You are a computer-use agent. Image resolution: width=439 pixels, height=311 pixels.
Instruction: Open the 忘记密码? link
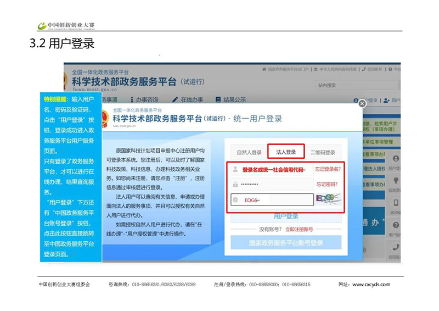click(327, 184)
